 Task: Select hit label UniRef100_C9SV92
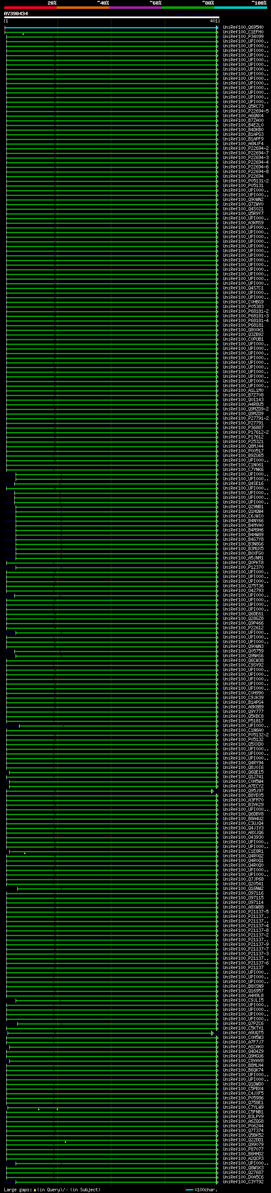click(243, 665)
